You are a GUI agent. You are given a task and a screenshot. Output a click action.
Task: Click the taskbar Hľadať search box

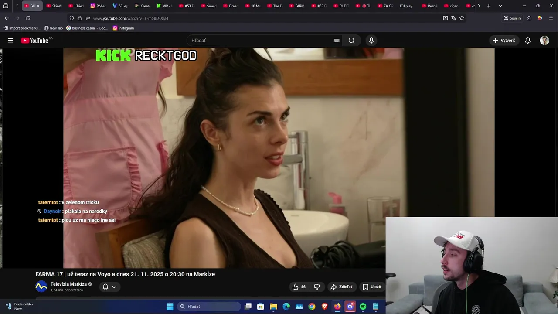pos(209,307)
